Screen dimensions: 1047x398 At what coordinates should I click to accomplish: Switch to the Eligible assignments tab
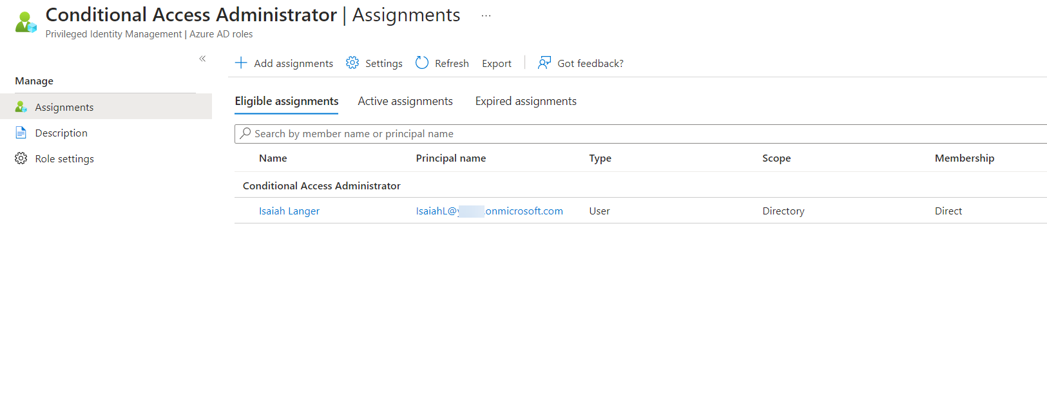[x=287, y=101]
